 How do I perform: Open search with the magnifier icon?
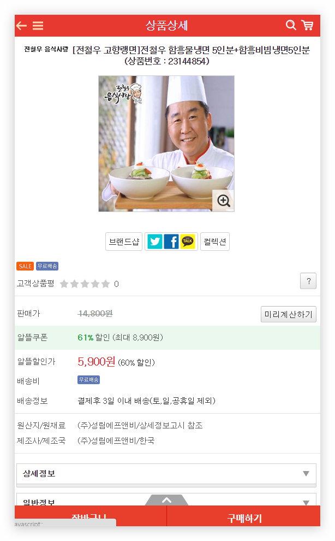click(291, 25)
